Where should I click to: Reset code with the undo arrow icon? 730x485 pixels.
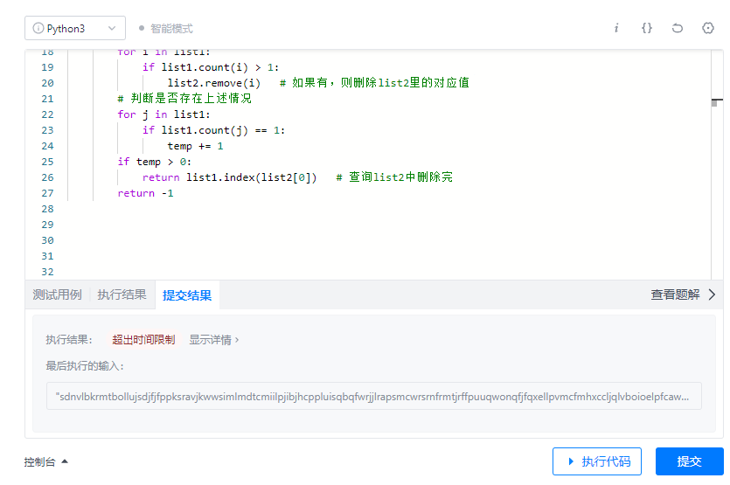click(x=678, y=28)
